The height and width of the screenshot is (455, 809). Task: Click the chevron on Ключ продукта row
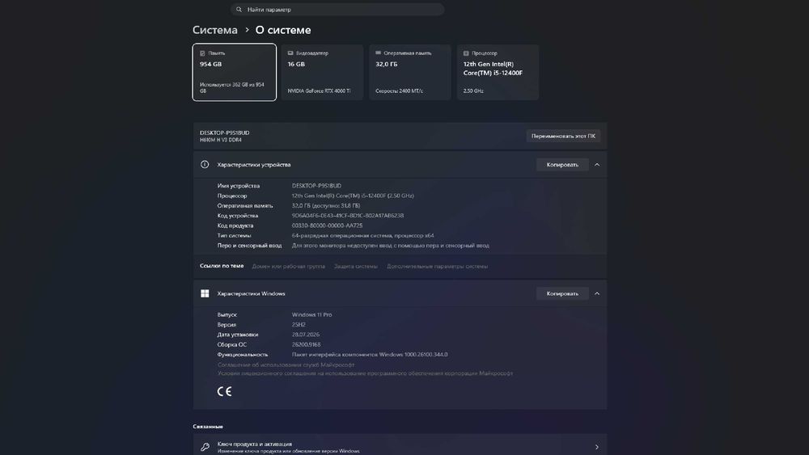[x=597, y=447]
